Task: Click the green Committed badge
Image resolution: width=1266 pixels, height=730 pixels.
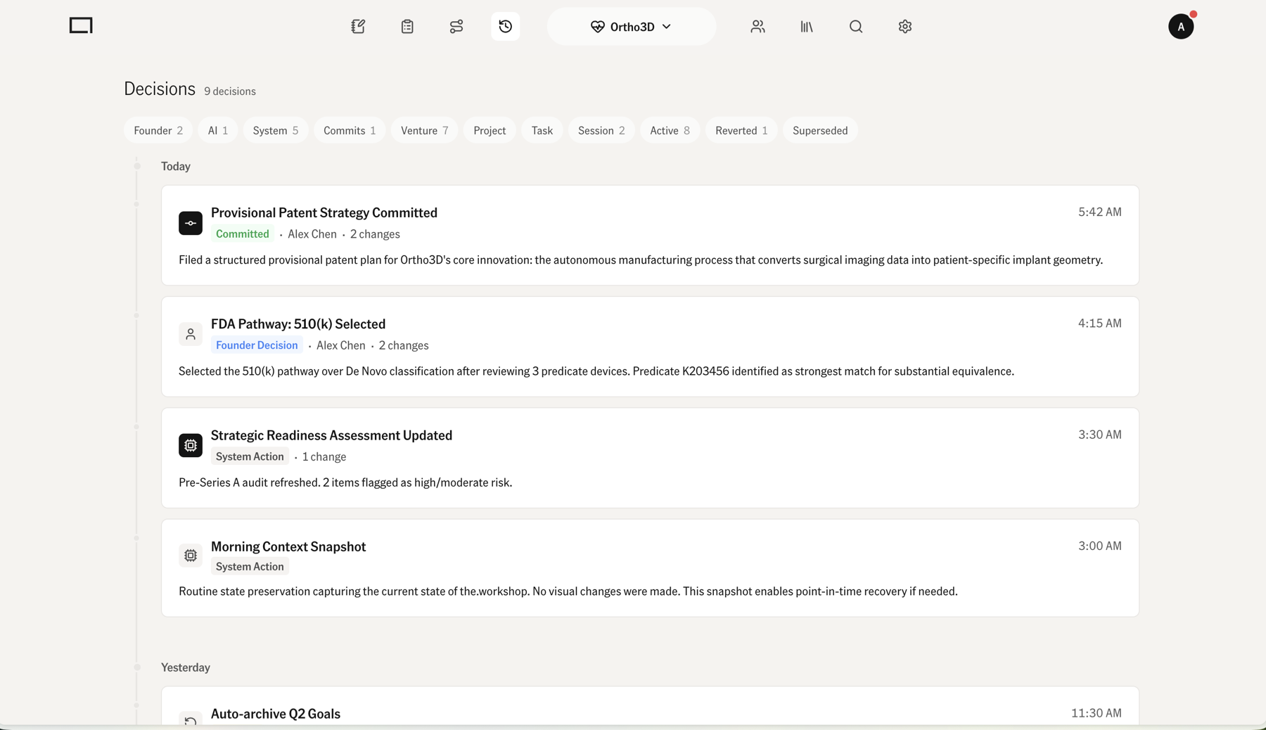Action: pos(243,233)
